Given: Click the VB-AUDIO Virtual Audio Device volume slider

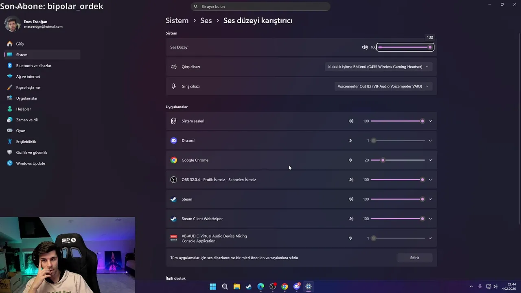Looking at the screenshot, I should (x=398, y=238).
